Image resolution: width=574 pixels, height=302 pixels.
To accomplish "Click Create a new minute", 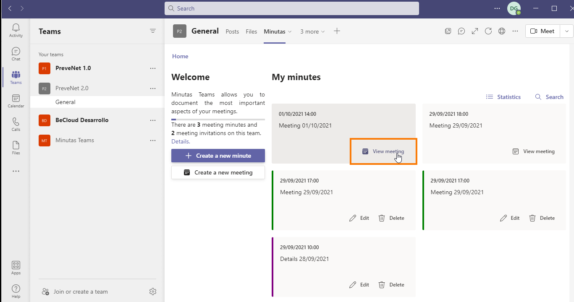I will (218, 156).
